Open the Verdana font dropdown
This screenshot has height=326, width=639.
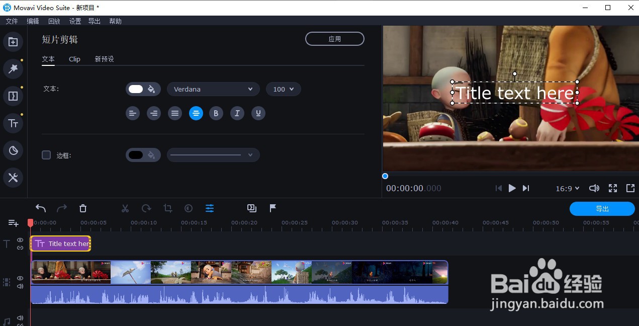point(213,89)
